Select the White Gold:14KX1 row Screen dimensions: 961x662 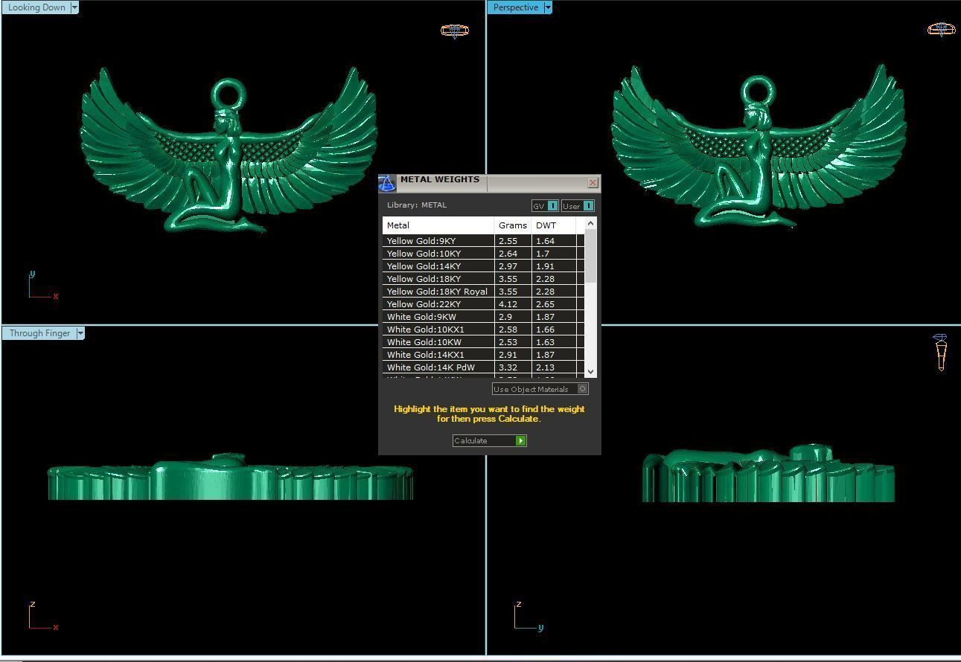(483, 355)
